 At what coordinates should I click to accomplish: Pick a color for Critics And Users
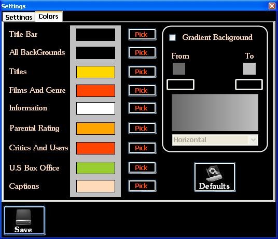tap(142, 148)
